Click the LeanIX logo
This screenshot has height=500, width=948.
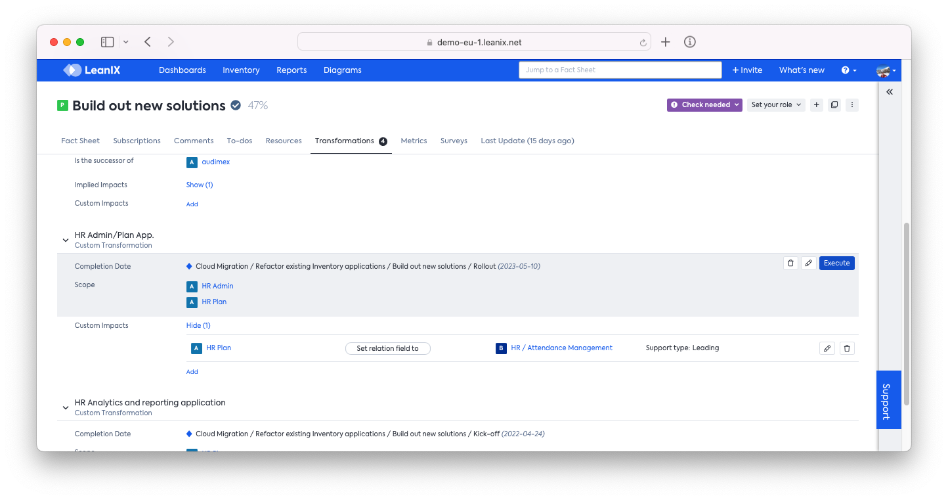[x=92, y=70]
